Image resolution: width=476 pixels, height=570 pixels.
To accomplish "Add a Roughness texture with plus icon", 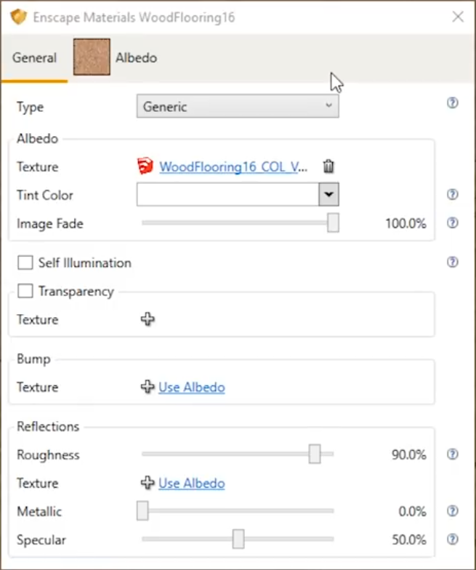I will tap(148, 483).
